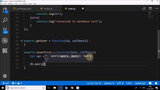160x90 pixels.
Task: Click the People icon in system tray
Action: click(x=136, y=88)
